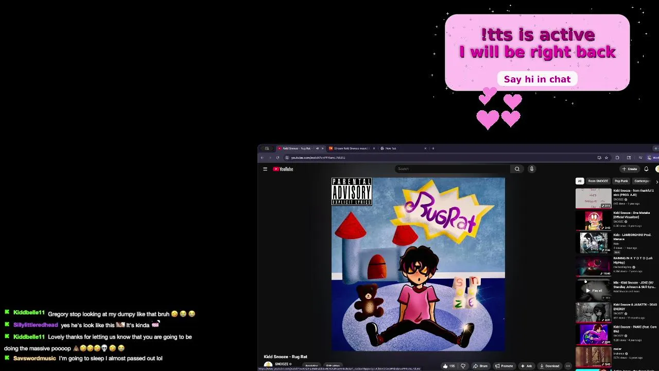Reload the page with the refresh icon
Screen dimensions: 659x371
pos(278,158)
